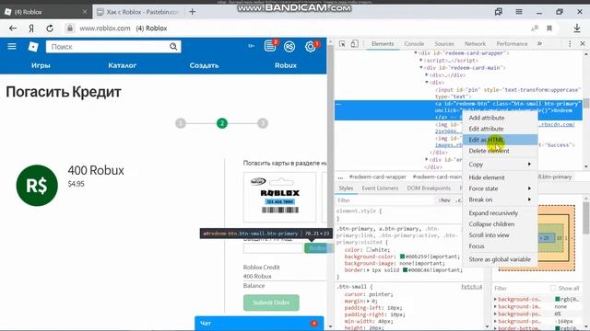Image resolution: width=590 pixels, height=331 pixels.
Task: Click the border color green swatch
Action: (x=406, y=270)
